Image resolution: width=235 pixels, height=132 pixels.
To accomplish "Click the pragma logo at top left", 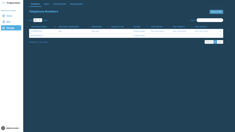I will coord(3,3).
